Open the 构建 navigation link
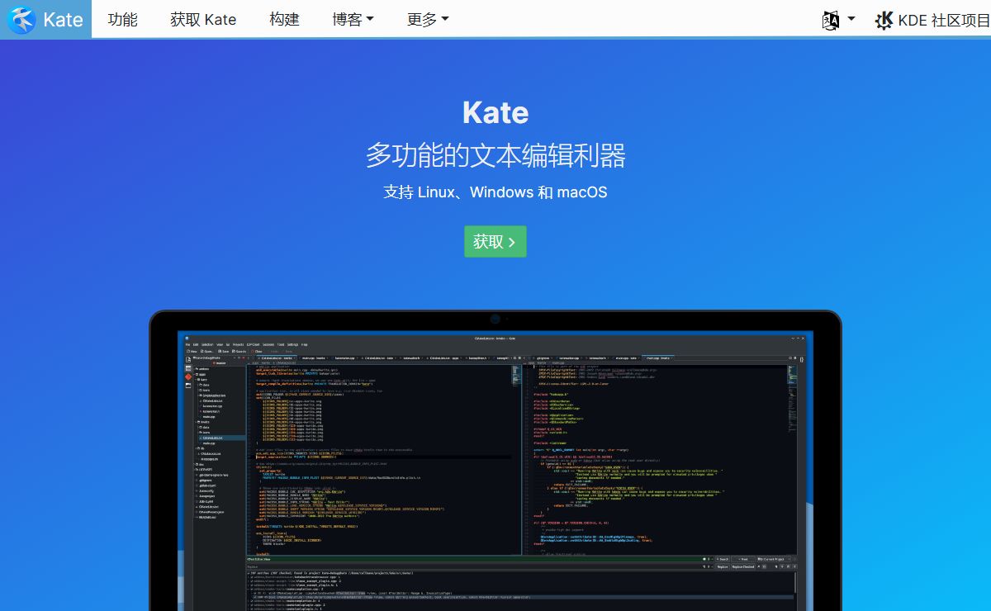This screenshot has width=991, height=611. point(284,19)
